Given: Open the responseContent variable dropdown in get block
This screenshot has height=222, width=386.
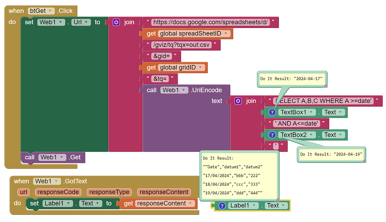Looking at the screenshot, I should [190, 204].
